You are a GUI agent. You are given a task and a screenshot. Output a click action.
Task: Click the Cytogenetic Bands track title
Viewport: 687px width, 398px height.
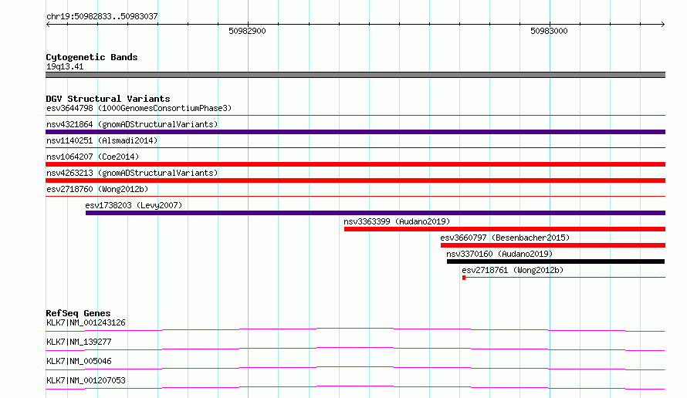pos(92,57)
